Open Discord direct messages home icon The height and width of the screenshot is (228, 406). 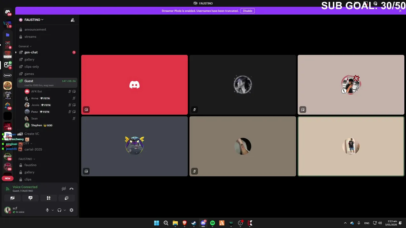point(8,12)
